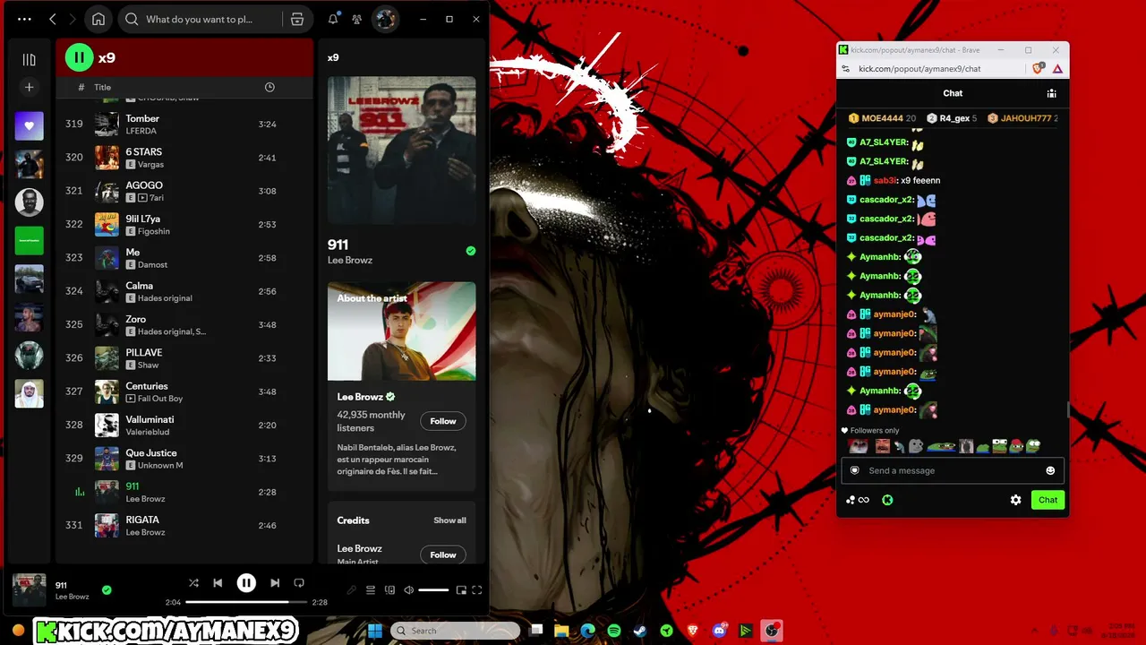Skip to previous track
Viewport: 1146px width, 645px height.
click(218, 583)
